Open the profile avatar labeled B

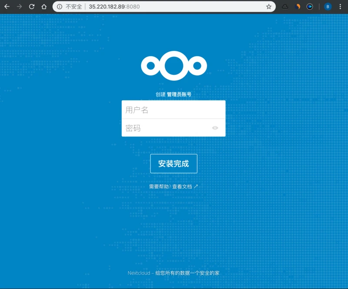pos(328,7)
